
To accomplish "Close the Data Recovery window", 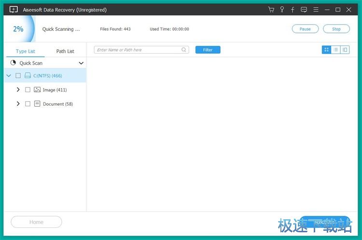I will pos(348,10).
